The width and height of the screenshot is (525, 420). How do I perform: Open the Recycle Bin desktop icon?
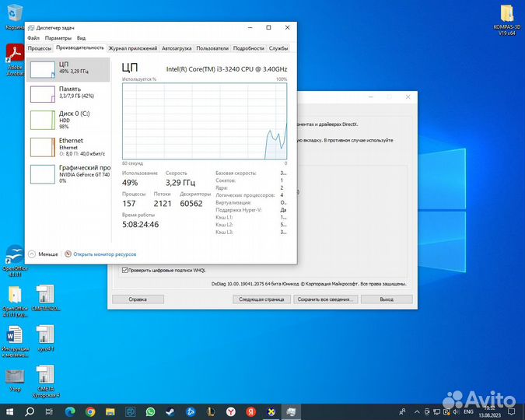tap(14, 17)
